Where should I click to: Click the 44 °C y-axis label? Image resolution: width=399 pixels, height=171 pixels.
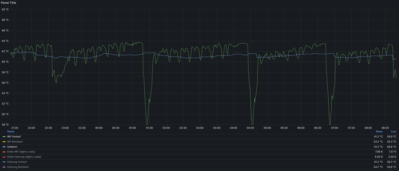point(5,41)
